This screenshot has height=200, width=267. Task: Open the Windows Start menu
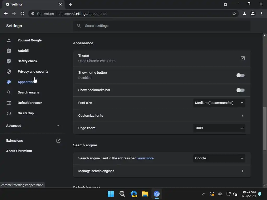point(111,194)
